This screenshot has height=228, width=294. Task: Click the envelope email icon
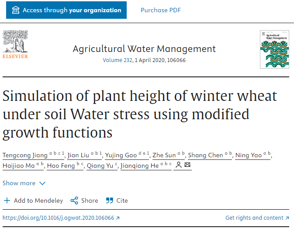click(x=187, y=166)
